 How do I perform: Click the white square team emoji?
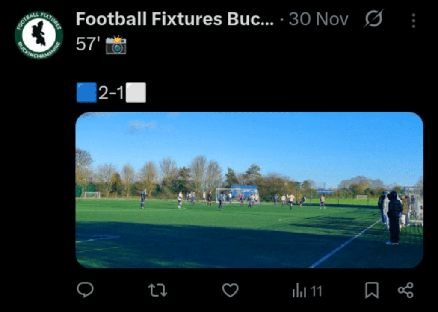(x=136, y=93)
